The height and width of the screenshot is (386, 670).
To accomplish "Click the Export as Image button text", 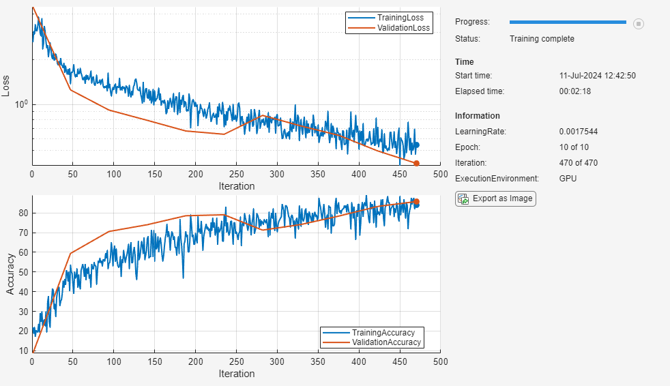I will 502,199.
